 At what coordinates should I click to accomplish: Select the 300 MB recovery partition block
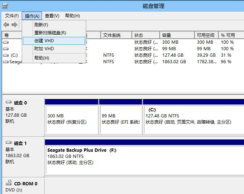[71, 119]
